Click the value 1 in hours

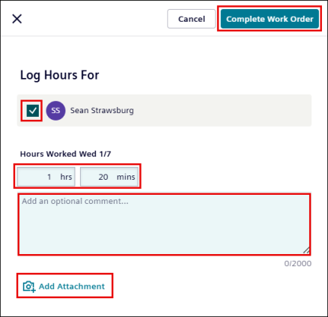49,177
